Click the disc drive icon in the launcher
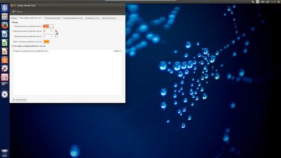 (x=5, y=94)
